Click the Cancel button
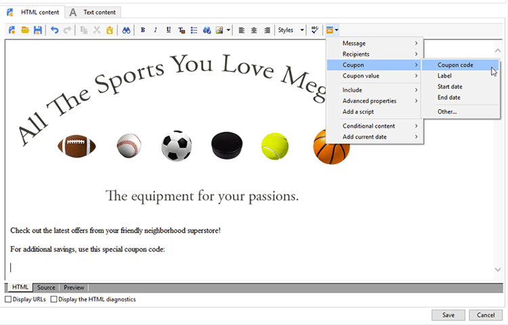Image resolution: width=508 pixels, height=325 pixels. point(486,315)
